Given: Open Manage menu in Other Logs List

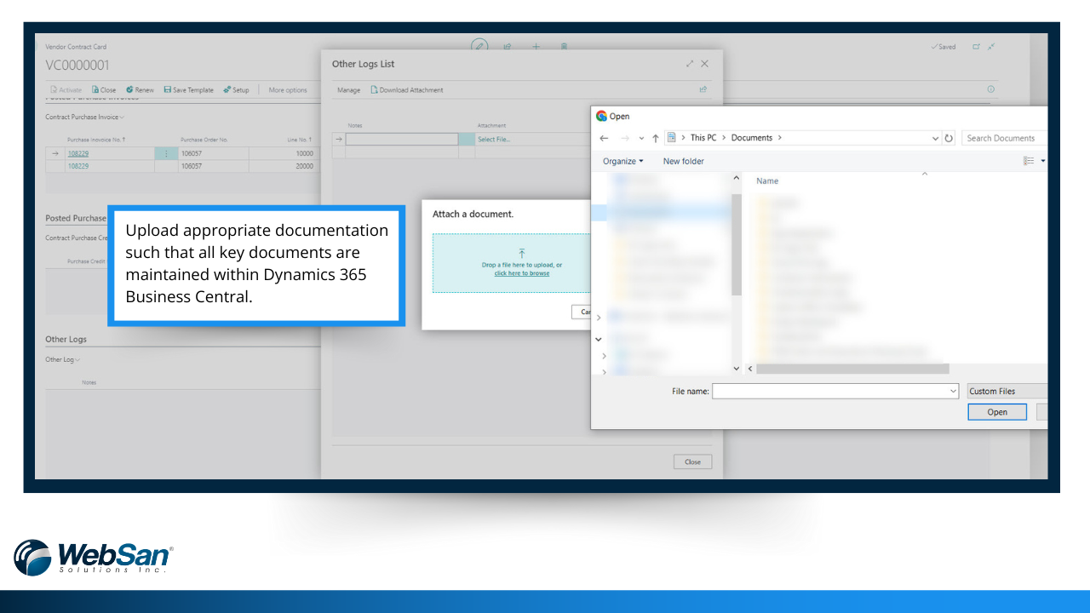Looking at the screenshot, I should point(348,90).
